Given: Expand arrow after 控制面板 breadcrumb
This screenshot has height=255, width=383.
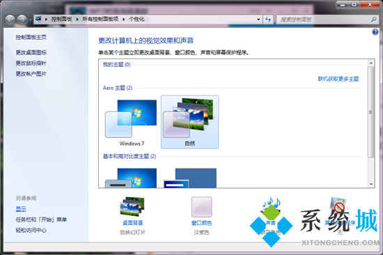Looking at the screenshot, I should (77, 20).
